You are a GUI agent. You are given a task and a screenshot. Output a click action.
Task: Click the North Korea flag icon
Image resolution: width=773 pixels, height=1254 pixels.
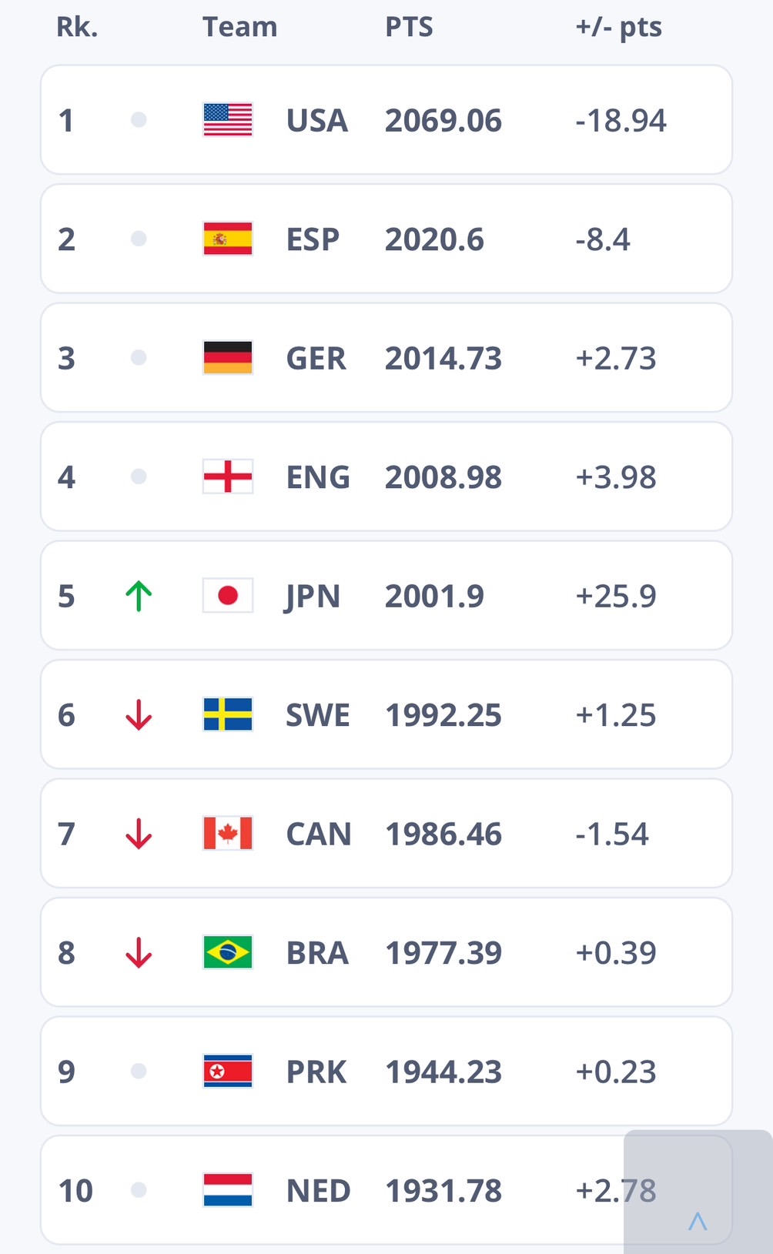227,1072
